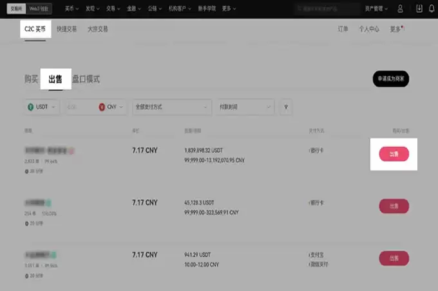Open the 订单 link

tap(343, 29)
